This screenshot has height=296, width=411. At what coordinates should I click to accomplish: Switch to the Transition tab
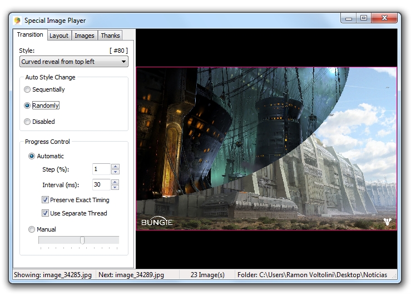click(x=30, y=34)
